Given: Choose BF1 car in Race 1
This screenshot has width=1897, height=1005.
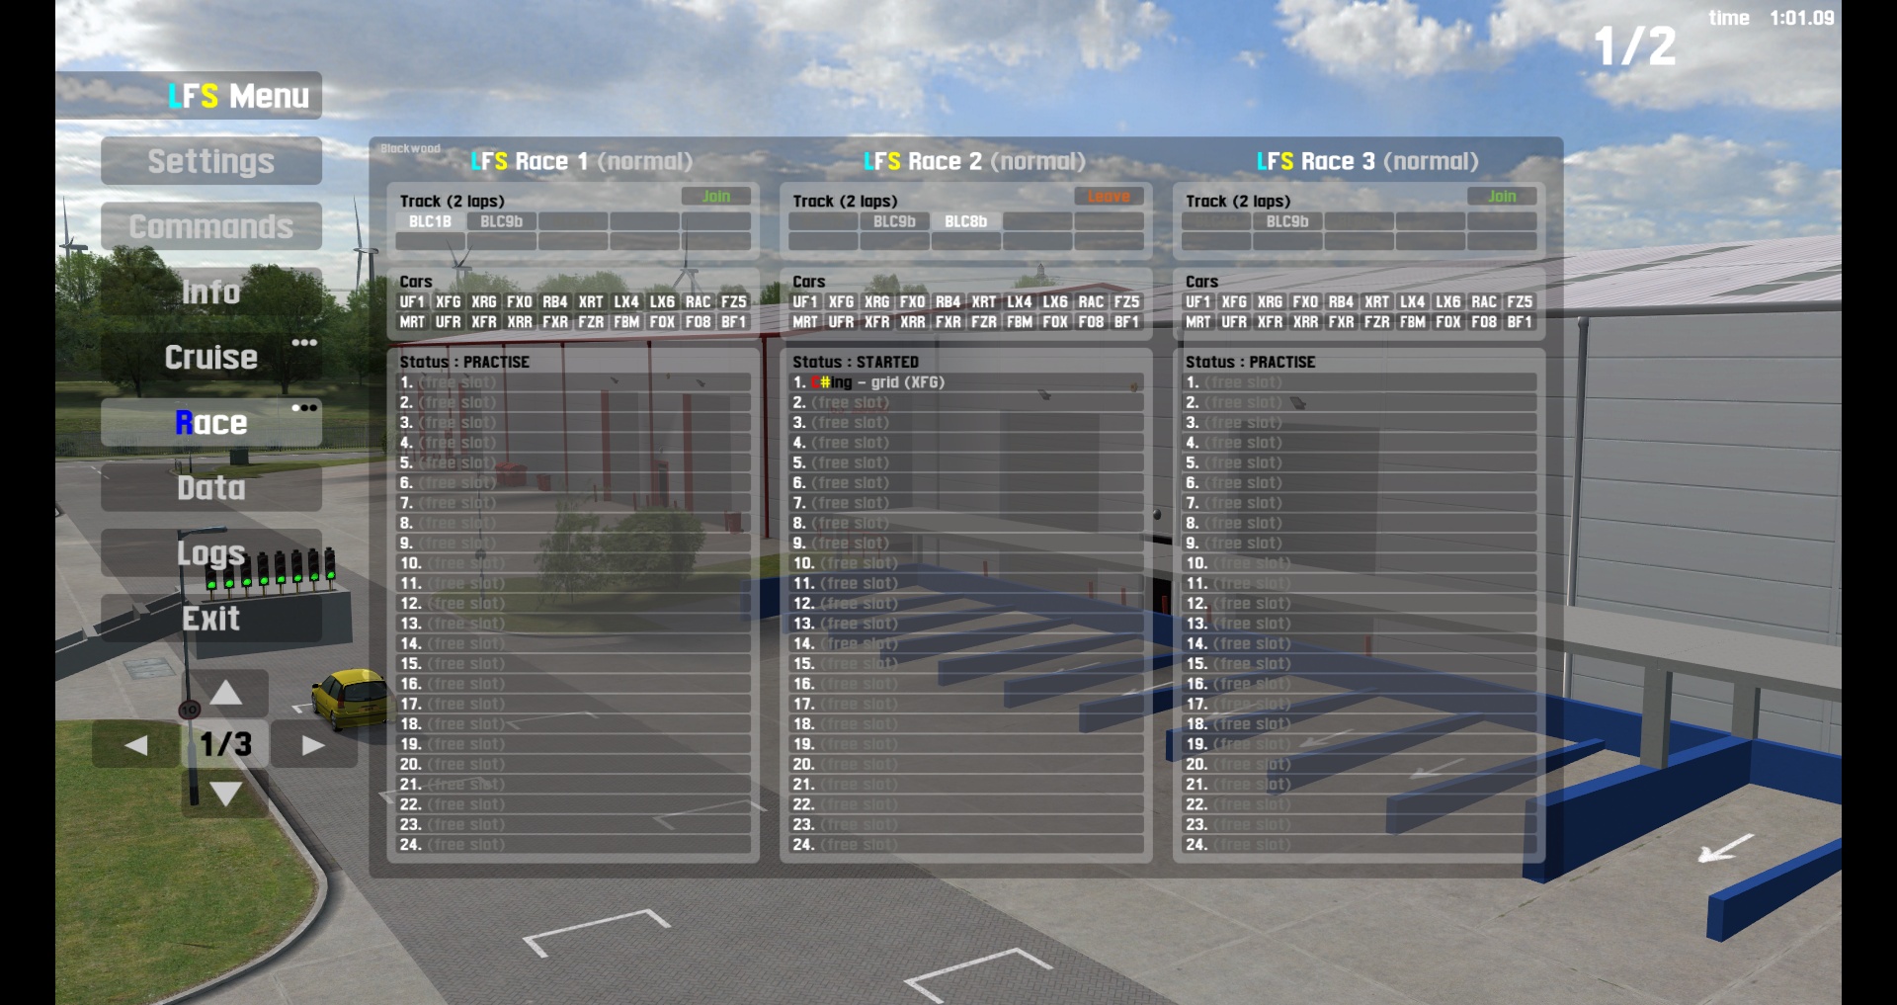Looking at the screenshot, I should [x=734, y=322].
